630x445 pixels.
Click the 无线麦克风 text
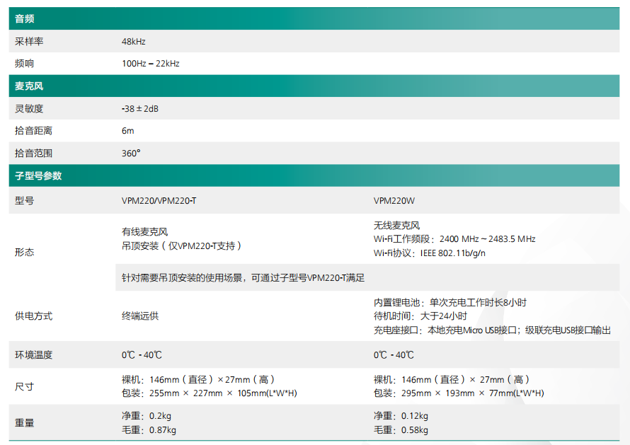coord(396,225)
